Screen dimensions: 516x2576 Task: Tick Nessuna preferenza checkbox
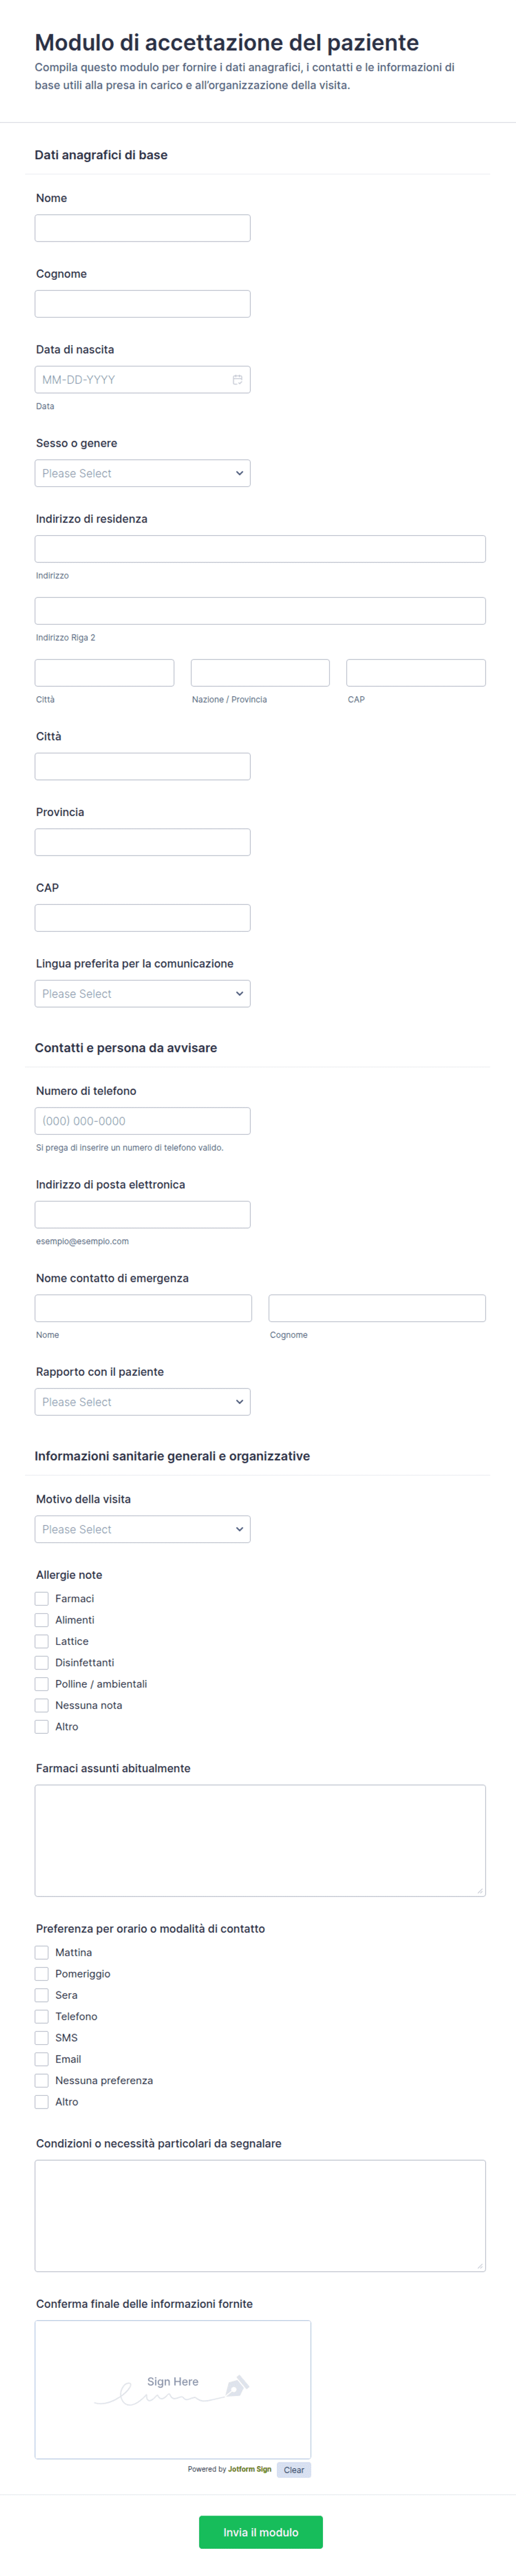pyautogui.click(x=41, y=2080)
